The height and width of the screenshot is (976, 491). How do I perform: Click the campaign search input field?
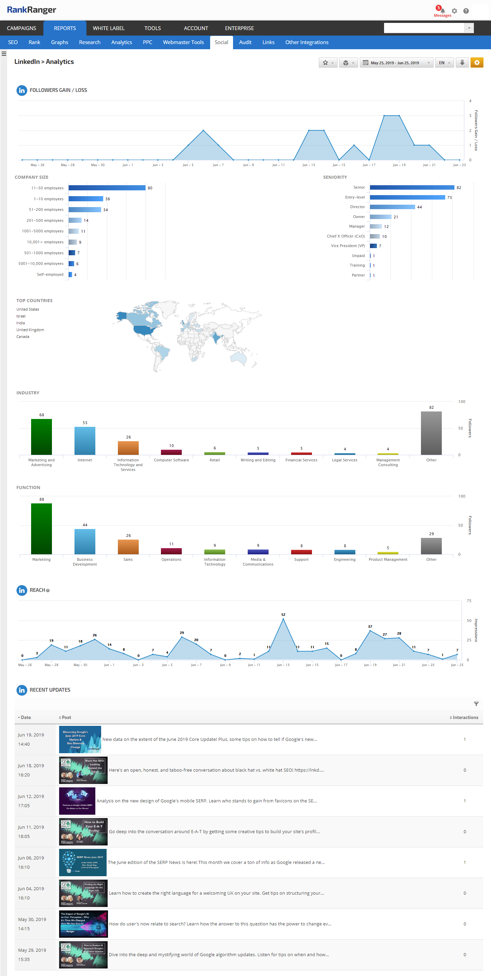[424, 28]
